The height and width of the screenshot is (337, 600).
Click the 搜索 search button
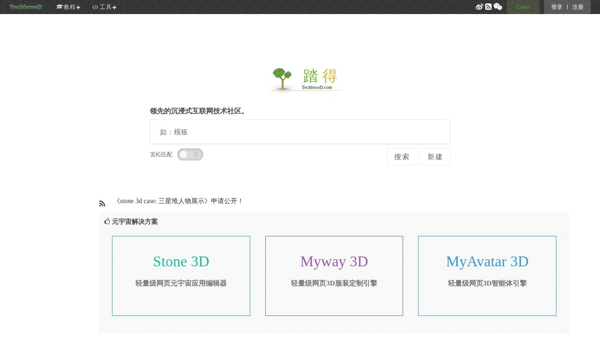[x=402, y=157]
